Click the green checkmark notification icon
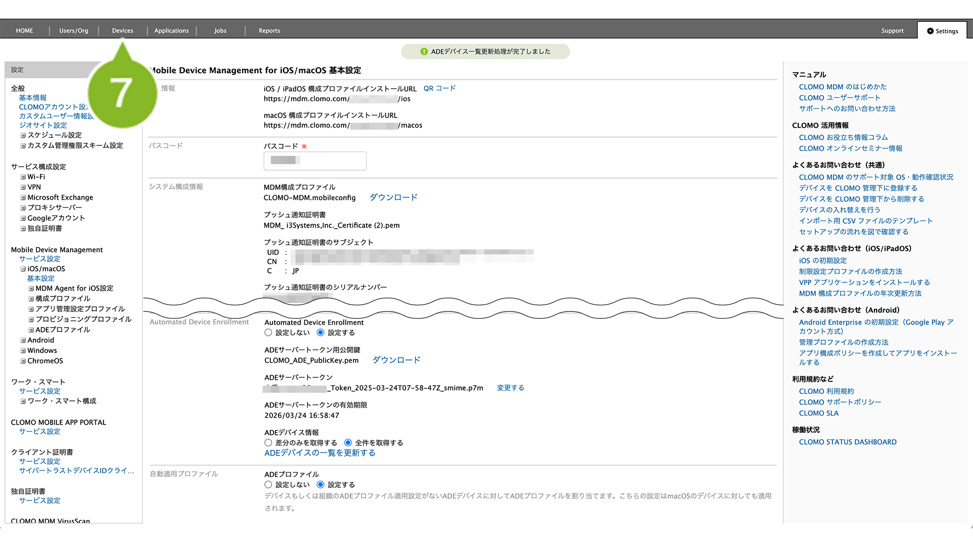 point(424,51)
